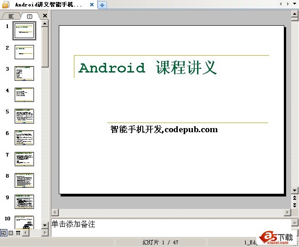The width and height of the screenshot is (299, 247).
Task: Click the right arrow below the thumbnail scrollbar
Action: pyautogui.click(x=45, y=233)
